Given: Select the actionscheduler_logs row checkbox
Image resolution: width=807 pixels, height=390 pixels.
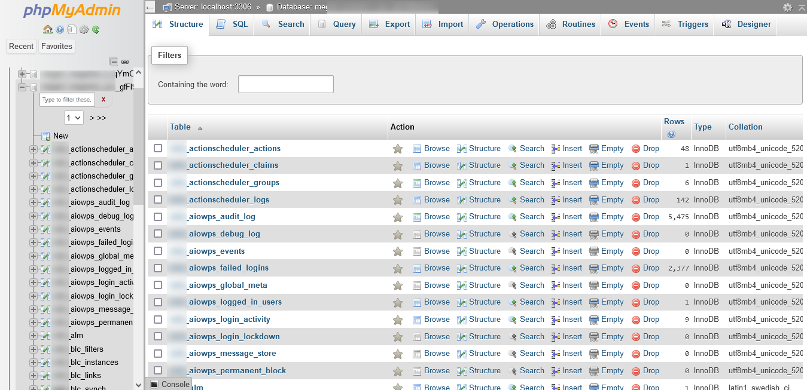Looking at the screenshot, I should [x=158, y=199].
